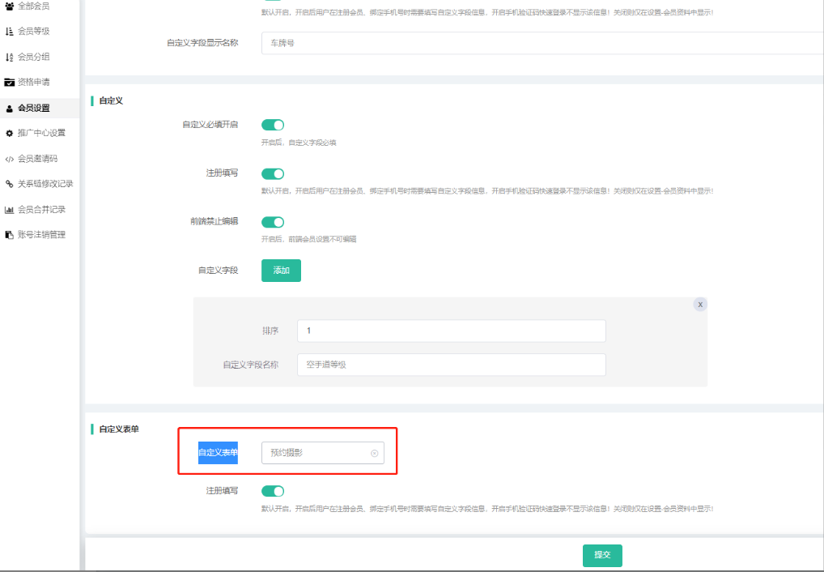
Task: Click the 关系链修改记录 link icon
Action: 9,184
